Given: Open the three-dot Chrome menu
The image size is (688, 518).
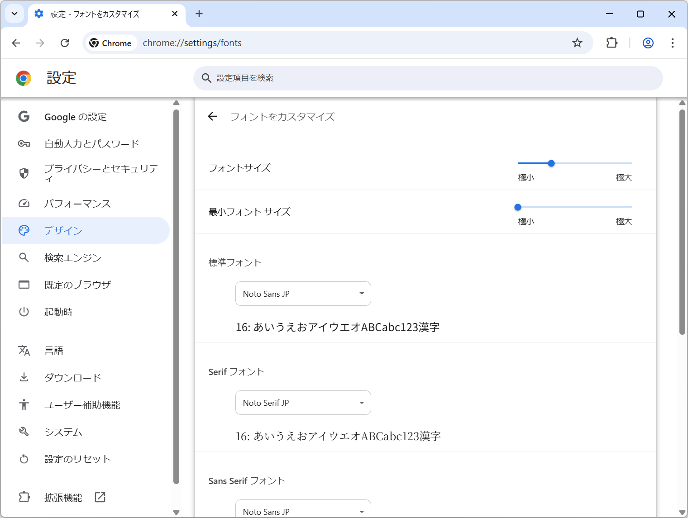Looking at the screenshot, I should pos(673,43).
